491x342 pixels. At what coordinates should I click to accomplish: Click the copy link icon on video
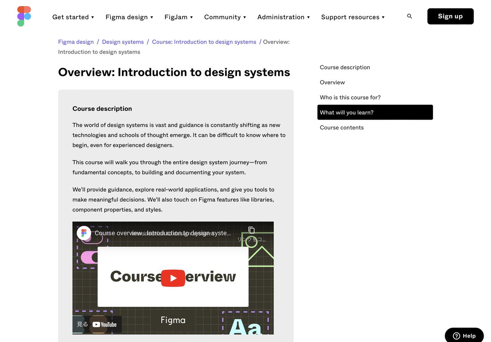click(252, 231)
